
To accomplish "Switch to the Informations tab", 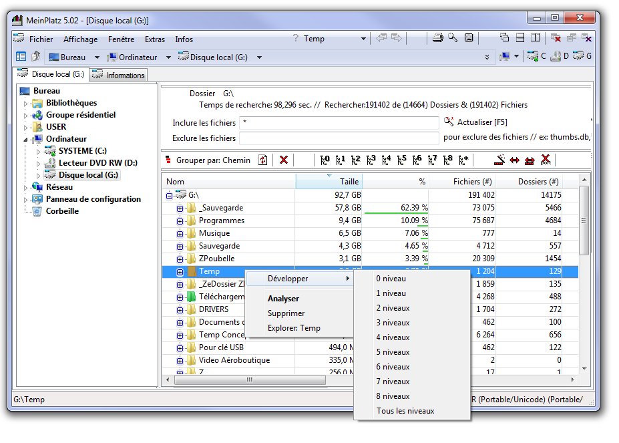I will point(119,75).
